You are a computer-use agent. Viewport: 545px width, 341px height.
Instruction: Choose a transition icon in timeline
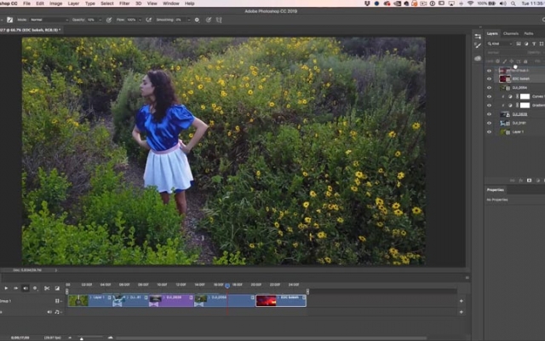57,288
